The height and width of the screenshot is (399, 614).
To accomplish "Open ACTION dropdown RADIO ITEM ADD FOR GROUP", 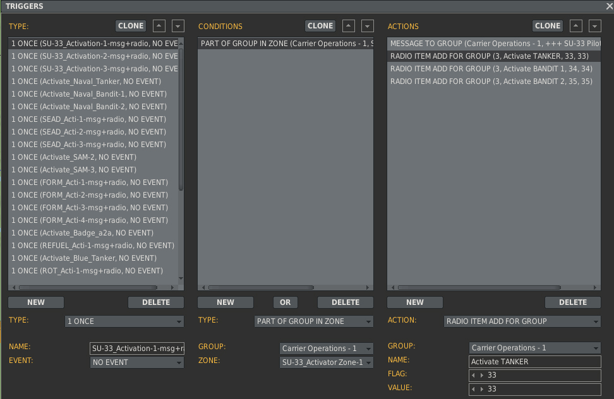I will pos(522,321).
